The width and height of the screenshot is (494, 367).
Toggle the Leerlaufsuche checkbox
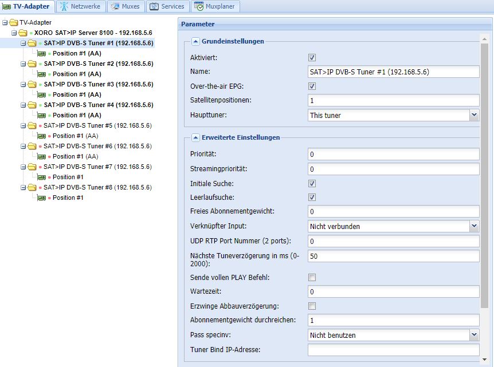tap(312, 198)
